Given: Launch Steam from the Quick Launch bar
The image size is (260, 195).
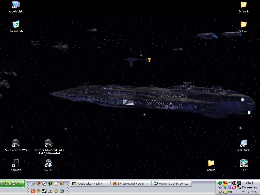Looking at the screenshot, I should (x=44, y=191).
